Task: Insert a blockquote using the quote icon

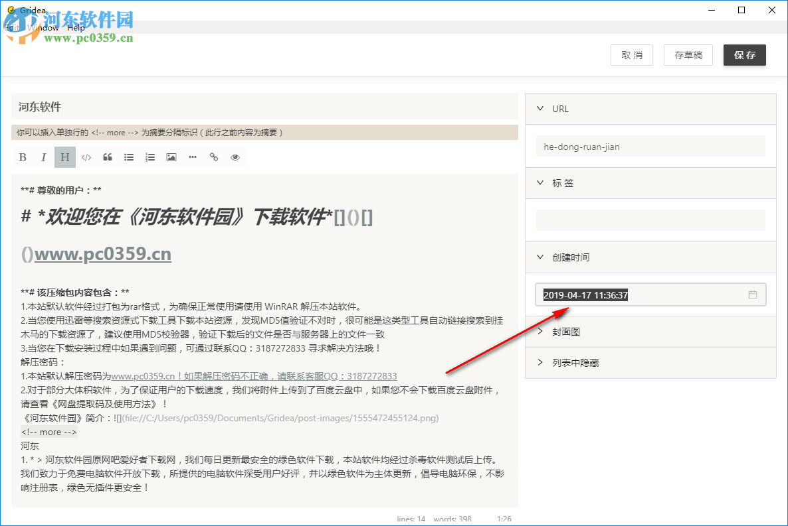Action: pos(108,157)
